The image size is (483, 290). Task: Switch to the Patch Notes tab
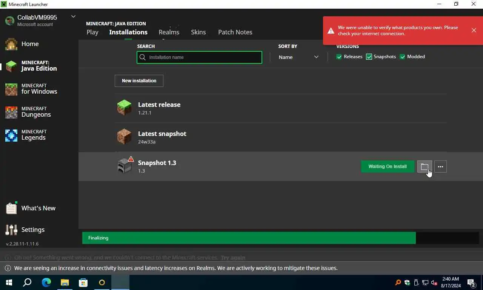coord(235,32)
